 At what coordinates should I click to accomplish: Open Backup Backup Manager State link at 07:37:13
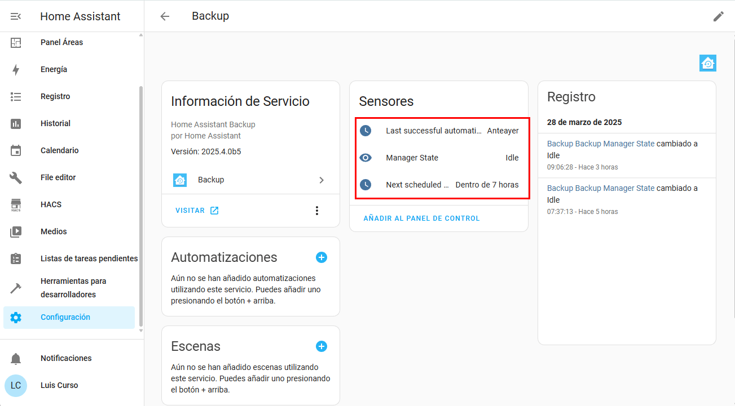[x=601, y=188]
